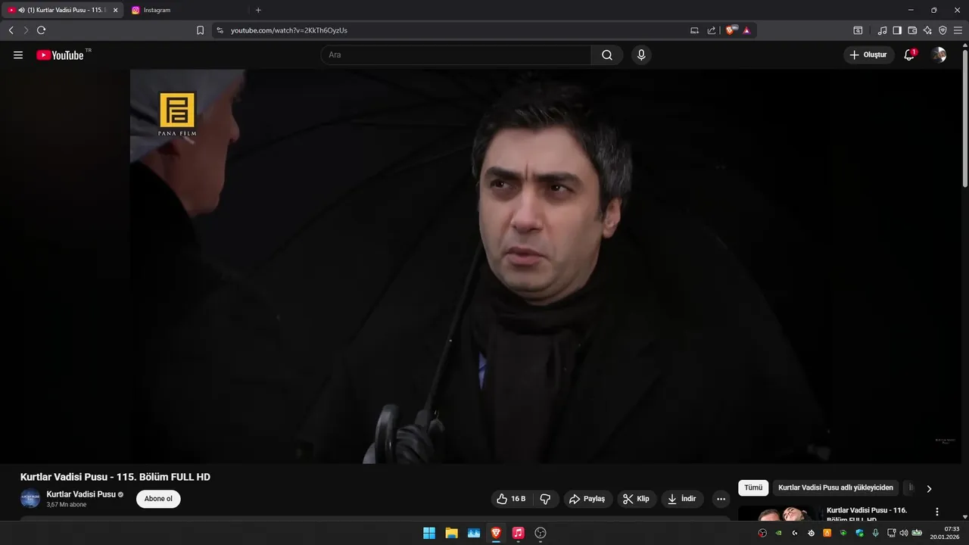Viewport: 969px width, 545px height.
Task: Open the Brave music playlist icon
Action: tap(882, 30)
